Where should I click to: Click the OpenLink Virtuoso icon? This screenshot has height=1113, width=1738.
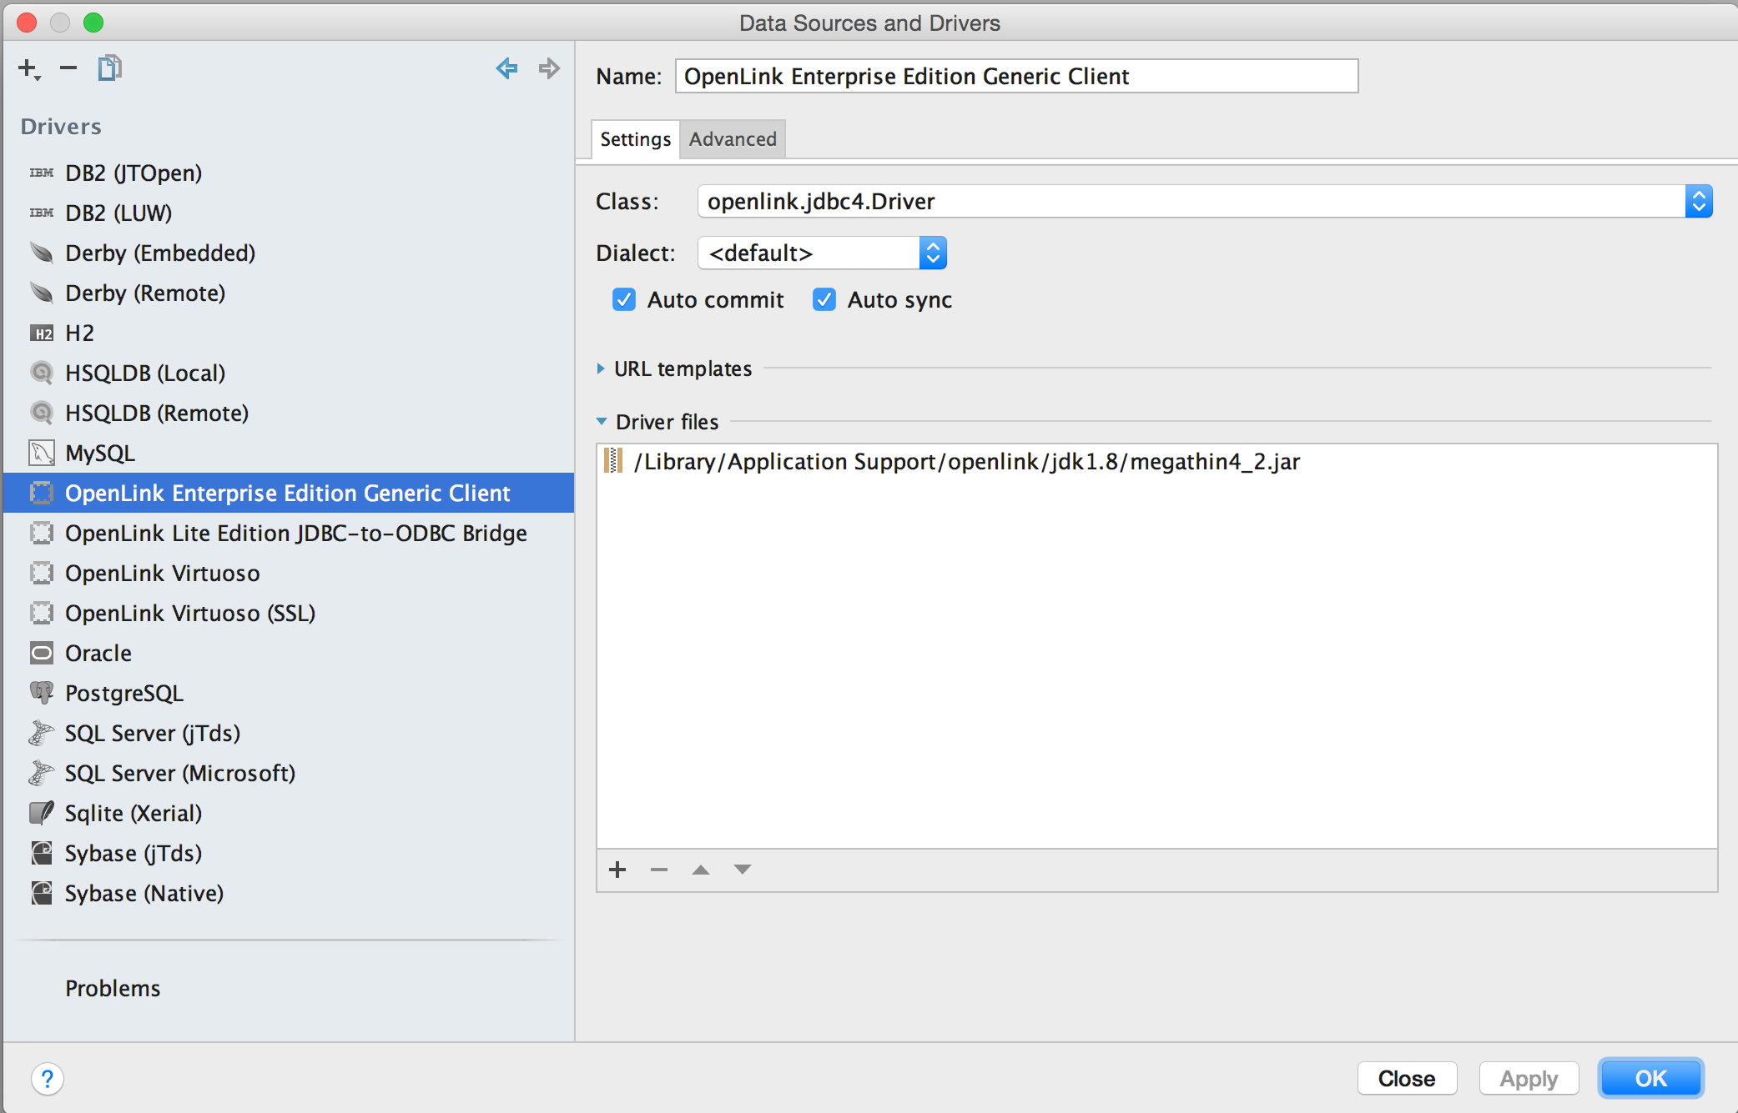tap(42, 573)
